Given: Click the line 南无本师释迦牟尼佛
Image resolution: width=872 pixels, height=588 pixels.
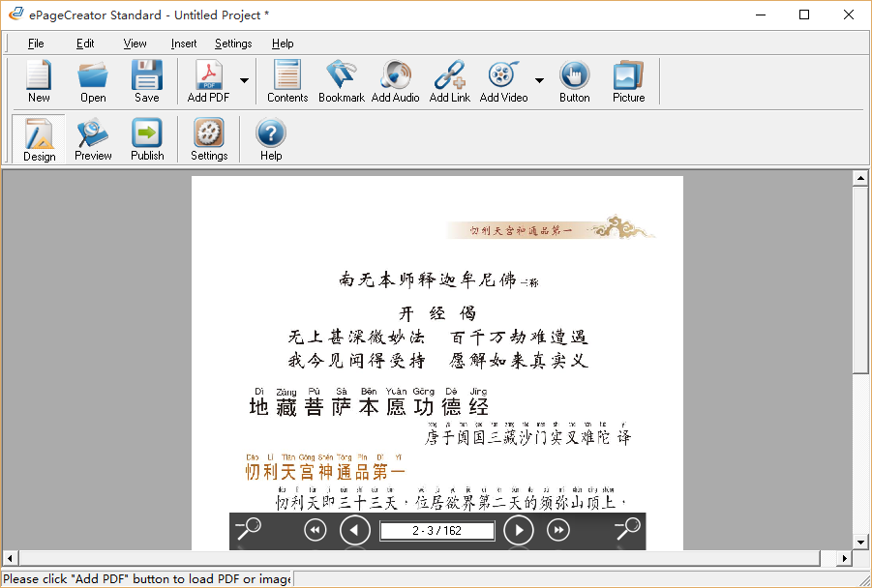Looking at the screenshot, I should (x=428, y=279).
